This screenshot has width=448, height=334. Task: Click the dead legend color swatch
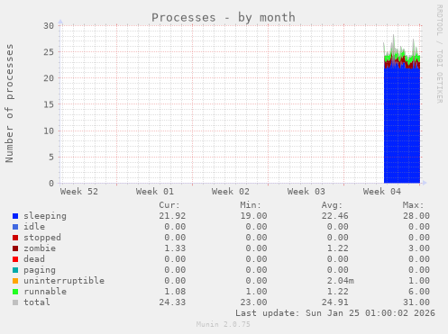[15, 259]
